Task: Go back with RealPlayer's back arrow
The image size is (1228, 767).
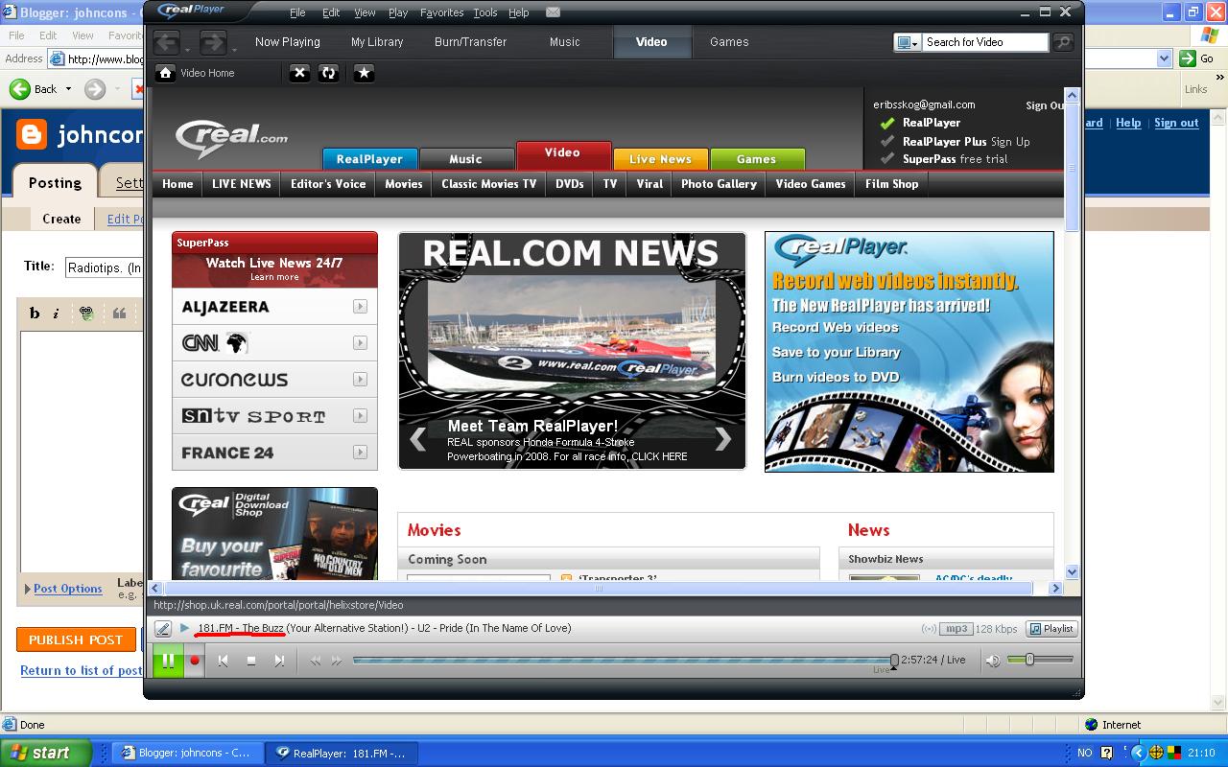Action: pos(166,42)
